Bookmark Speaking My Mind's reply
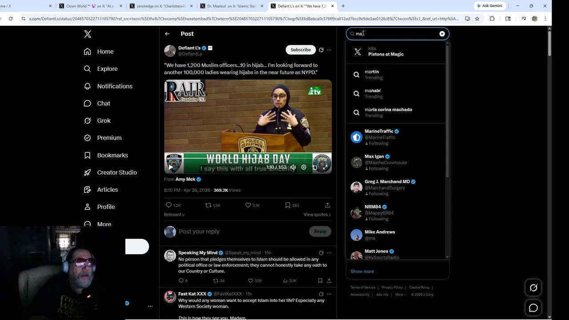The image size is (569, 320). [320, 281]
